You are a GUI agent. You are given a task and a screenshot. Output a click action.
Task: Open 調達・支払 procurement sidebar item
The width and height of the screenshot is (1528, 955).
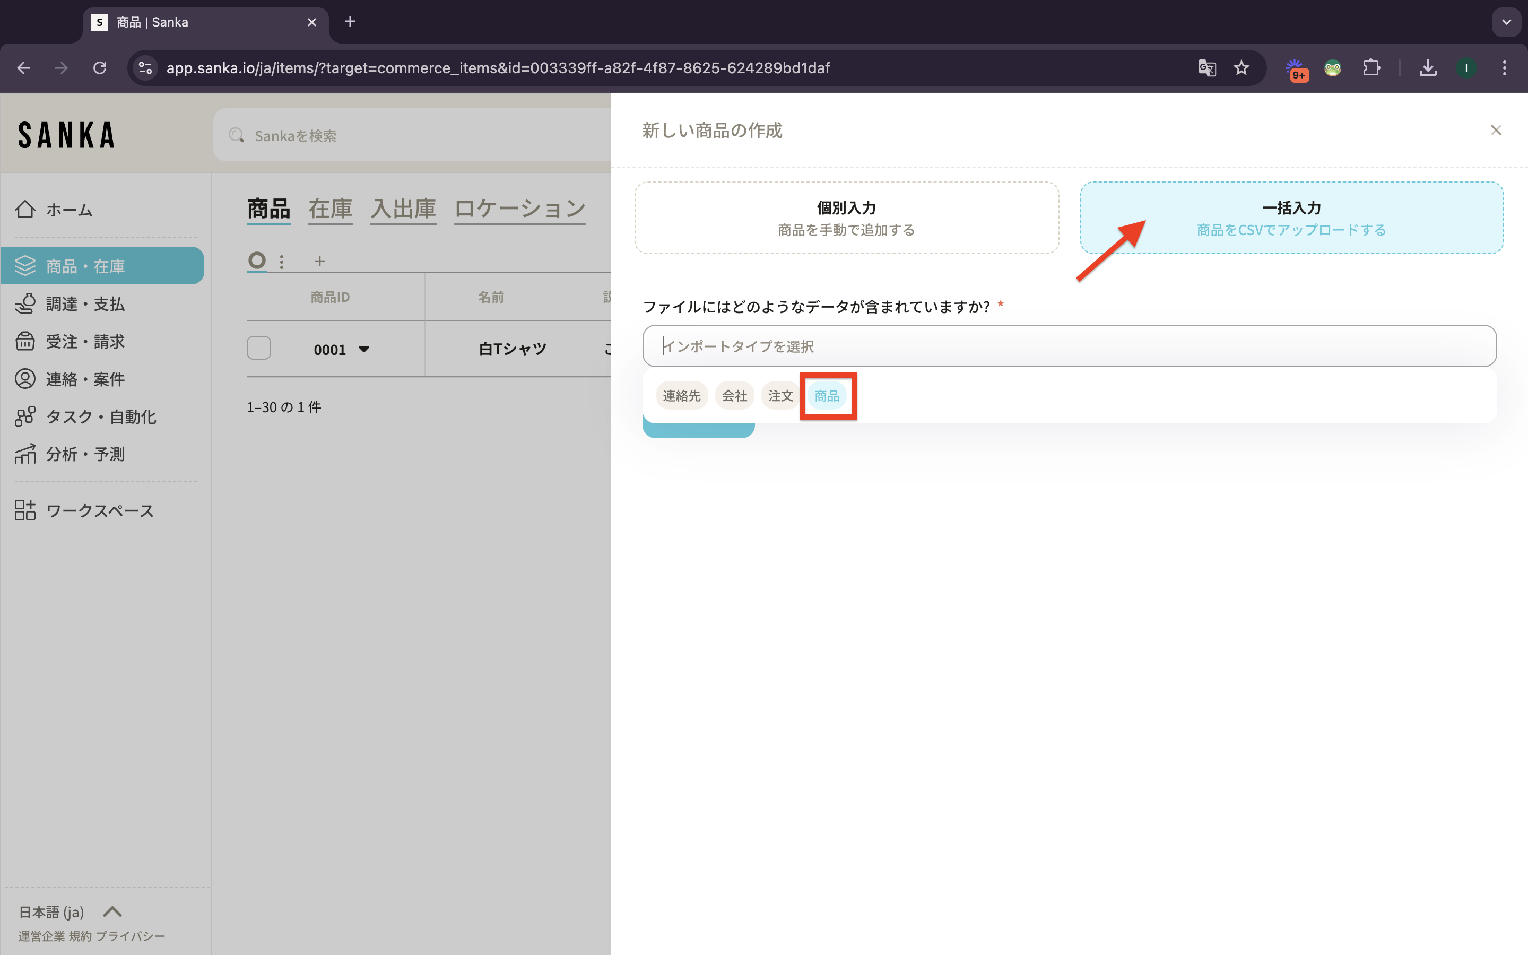(85, 304)
